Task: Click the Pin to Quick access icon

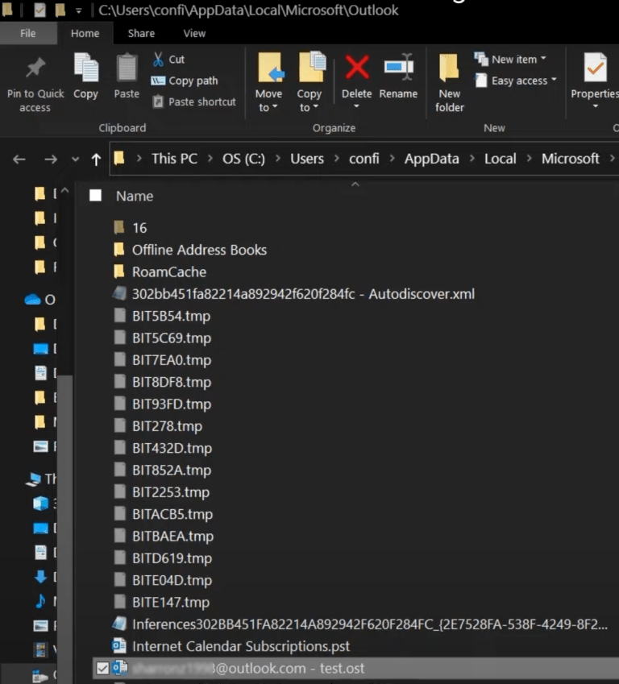Action: pyautogui.click(x=35, y=69)
